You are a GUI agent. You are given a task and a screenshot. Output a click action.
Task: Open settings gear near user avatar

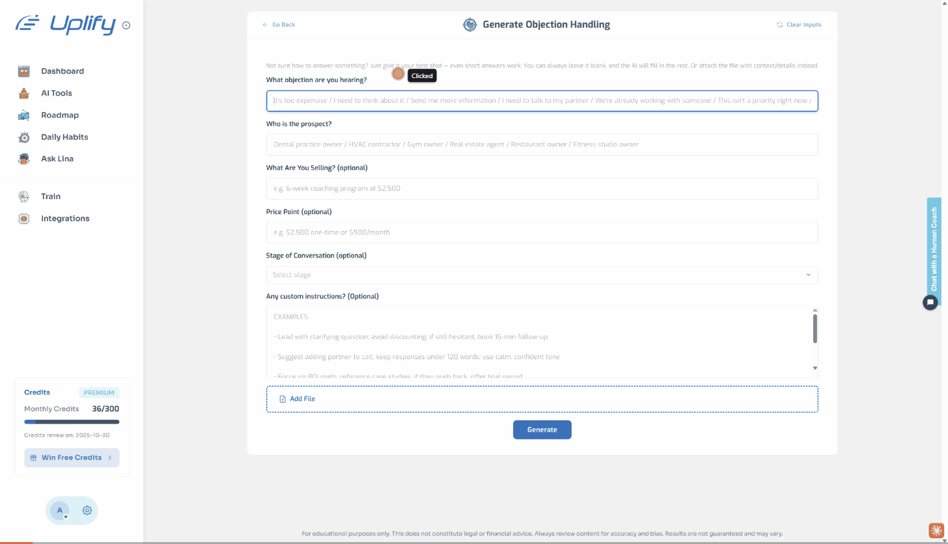[87, 511]
